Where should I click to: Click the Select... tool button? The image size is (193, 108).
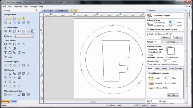(166, 37)
